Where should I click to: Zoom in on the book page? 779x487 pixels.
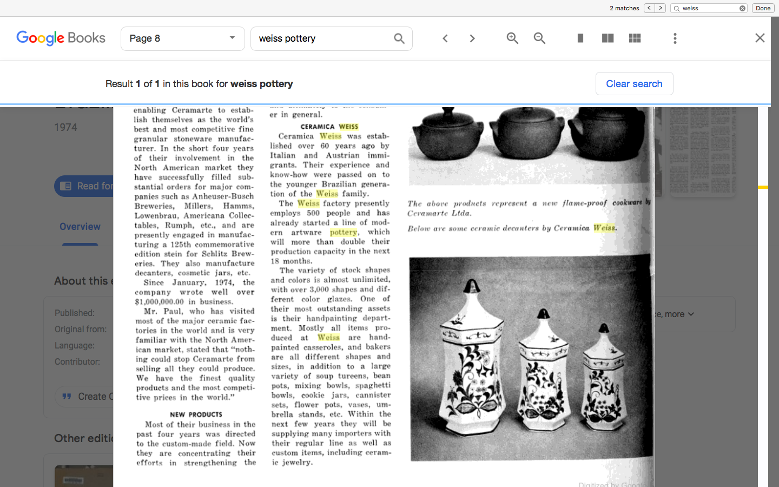pyautogui.click(x=512, y=38)
